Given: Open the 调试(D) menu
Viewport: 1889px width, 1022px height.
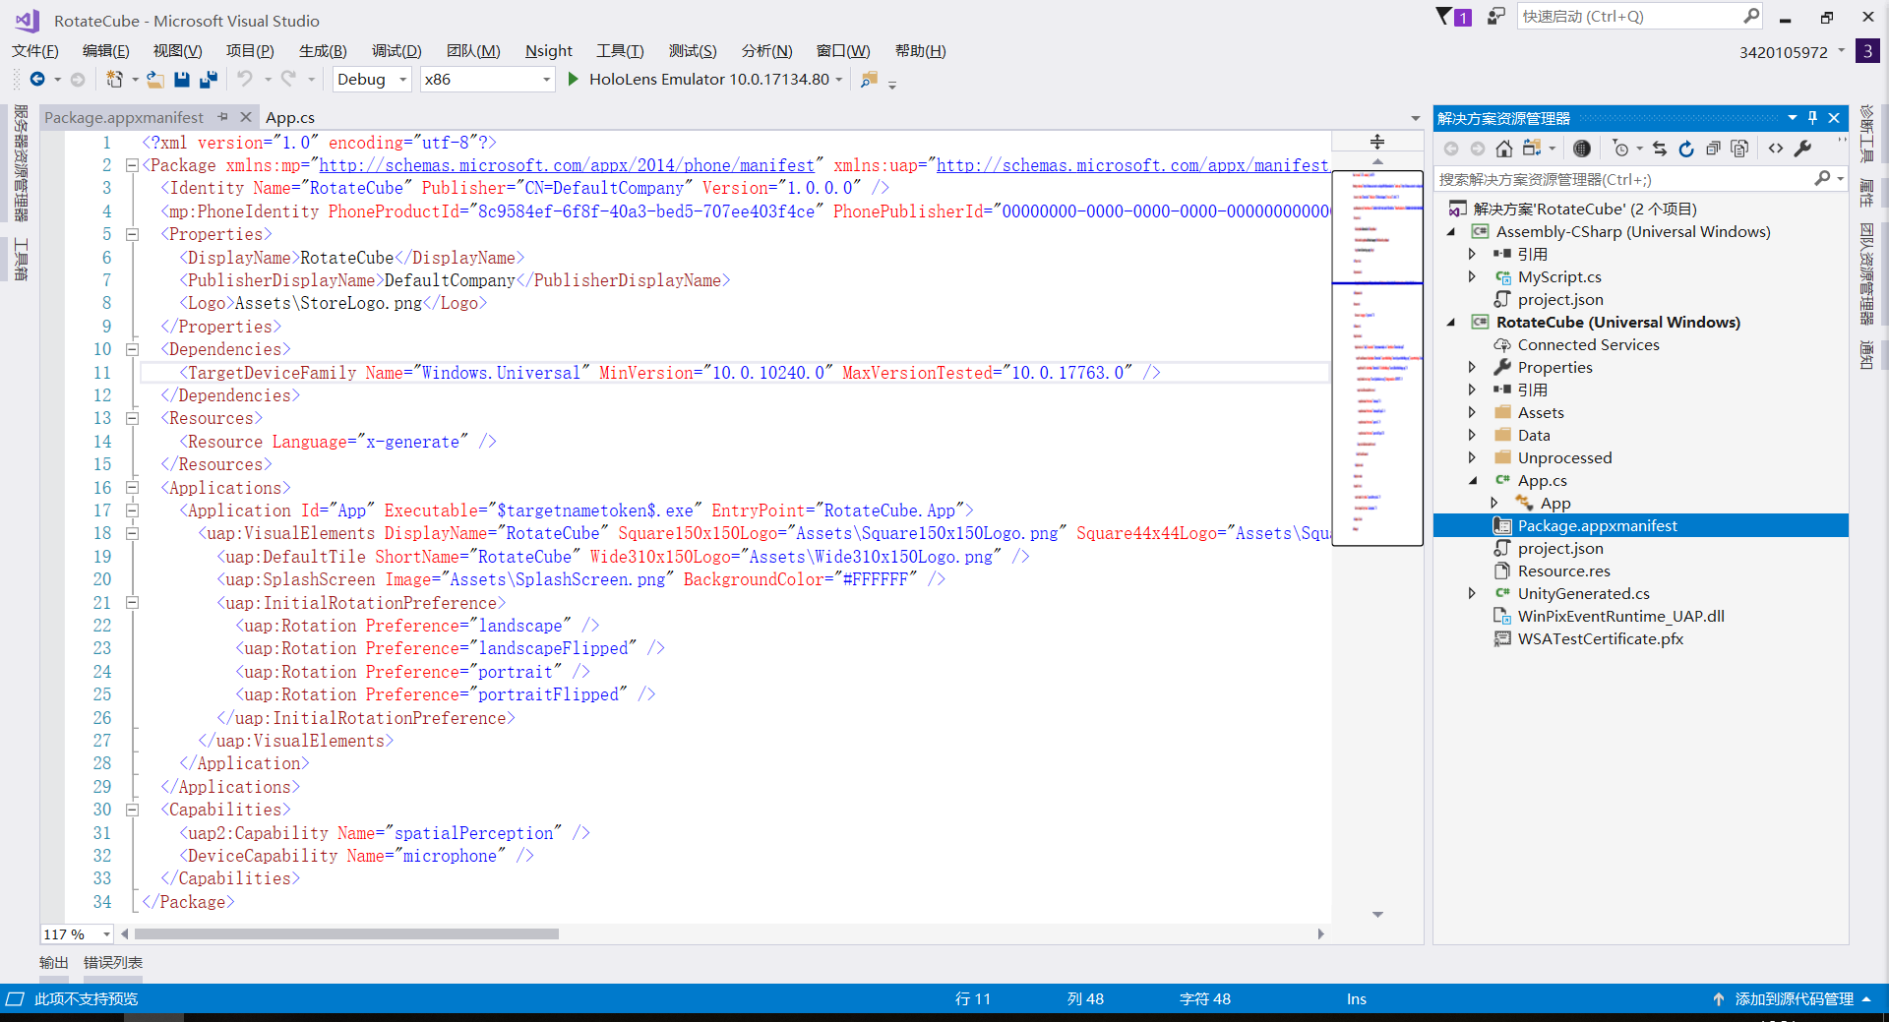Looking at the screenshot, I should (396, 51).
